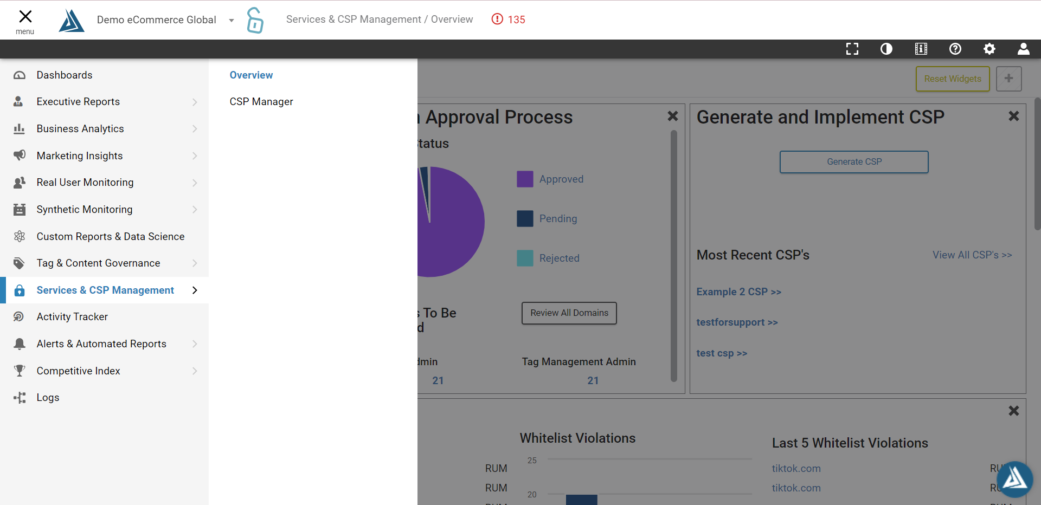Expand Alerts & Automated Reports chevron

pos(195,344)
